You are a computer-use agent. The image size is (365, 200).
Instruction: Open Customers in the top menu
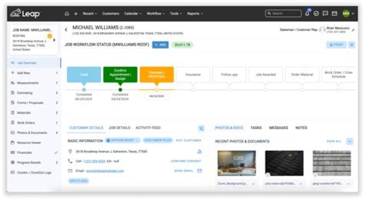coord(111,14)
